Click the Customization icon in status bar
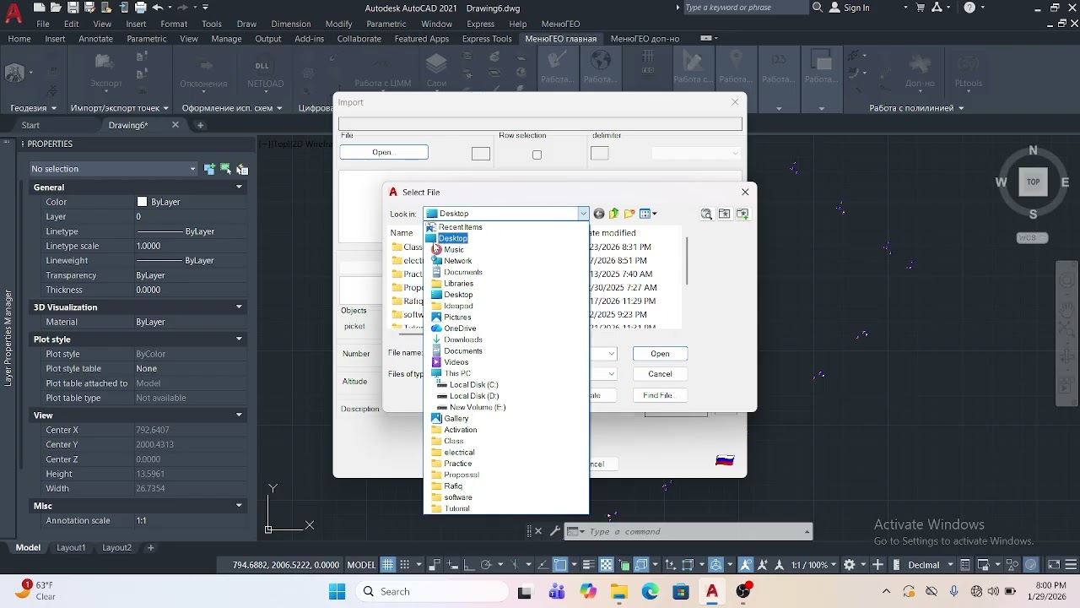 pyautogui.click(x=1072, y=565)
